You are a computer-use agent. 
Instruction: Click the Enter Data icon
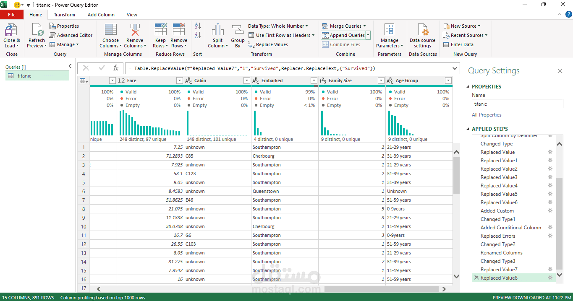pyautogui.click(x=447, y=44)
